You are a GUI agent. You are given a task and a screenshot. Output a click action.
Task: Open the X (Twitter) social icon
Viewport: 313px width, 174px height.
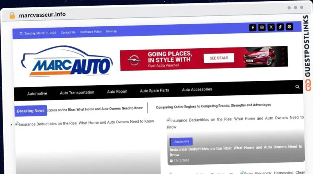[271, 28]
